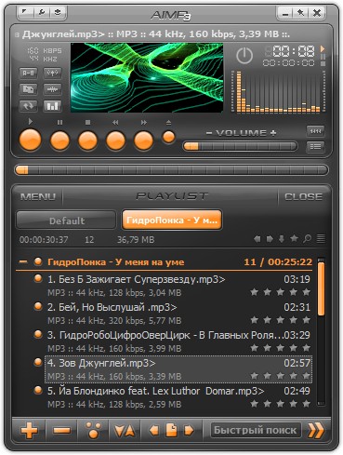
Task: Open the playlist list options icon
Action: pyautogui.click(x=321, y=238)
